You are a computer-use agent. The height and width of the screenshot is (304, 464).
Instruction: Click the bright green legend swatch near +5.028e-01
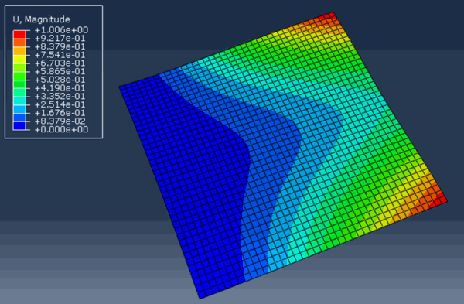(19, 76)
